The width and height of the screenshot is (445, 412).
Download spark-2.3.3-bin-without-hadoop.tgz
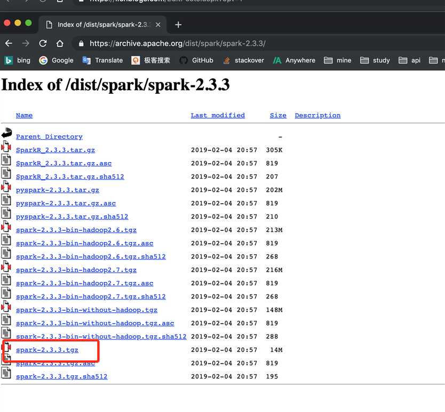point(86,310)
